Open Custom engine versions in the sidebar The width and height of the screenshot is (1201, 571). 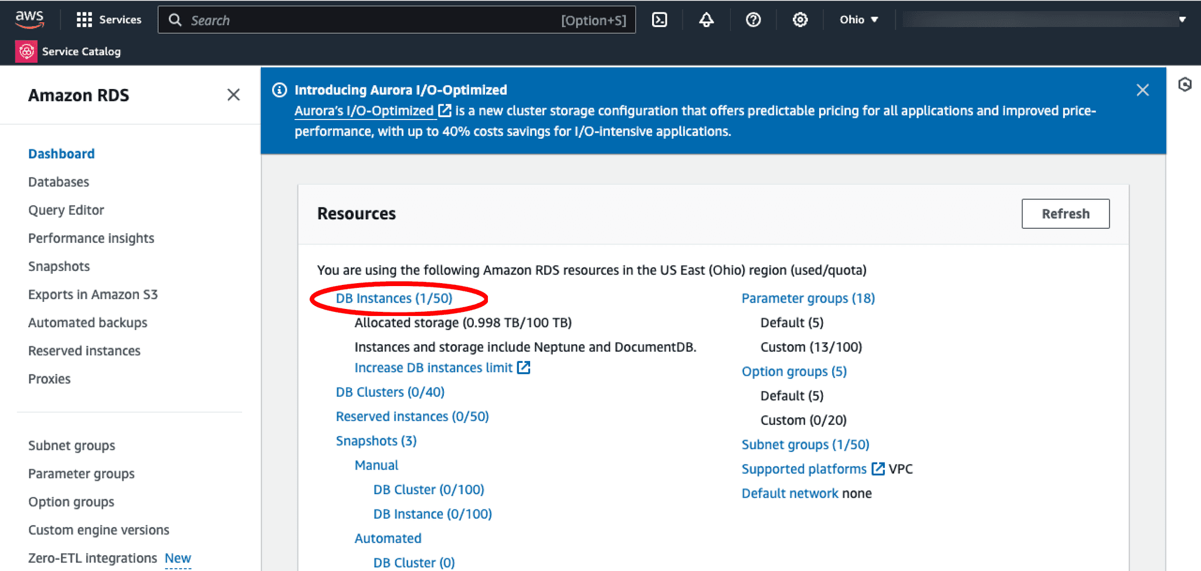tap(99, 530)
